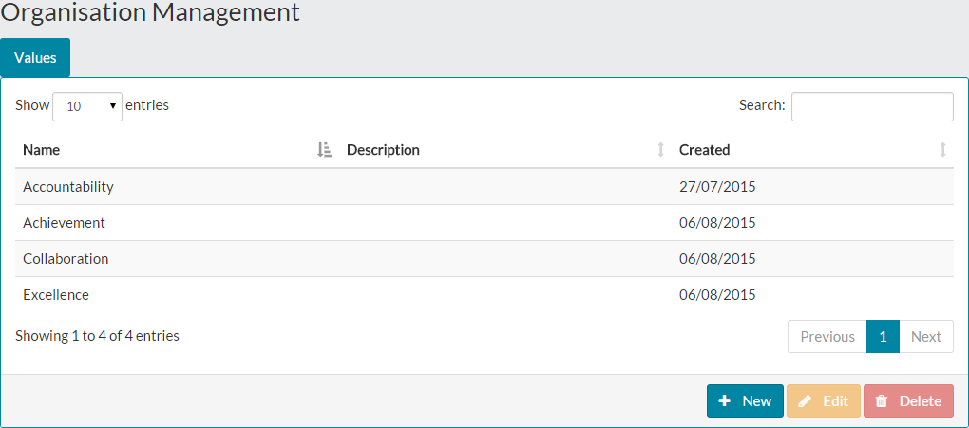Click the pencil icon on Edit button
969x428 pixels.
pyautogui.click(x=805, y=401)
